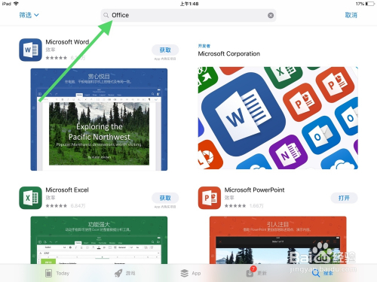377x282 pixels.
Task: Open the Word screenshot preview
Action: [99, 120]
